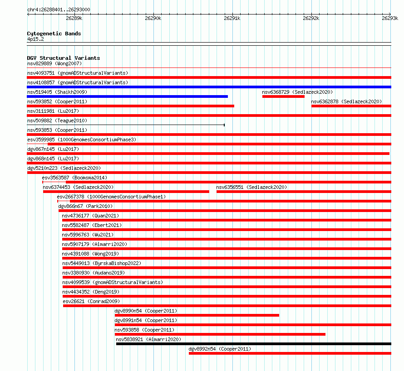Image resolution: width=404 pixels, height=371 pixels.
Task: Open nsv509882 (Teague2010) variant label
Action: (57, 120)
